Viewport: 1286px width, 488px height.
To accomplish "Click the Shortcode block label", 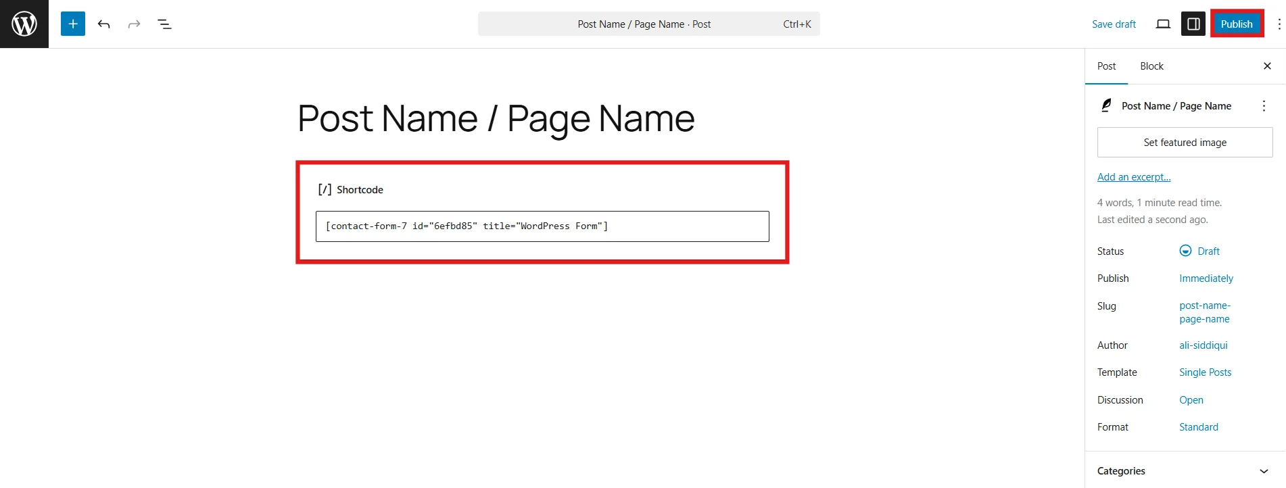I will coord(360,190).
